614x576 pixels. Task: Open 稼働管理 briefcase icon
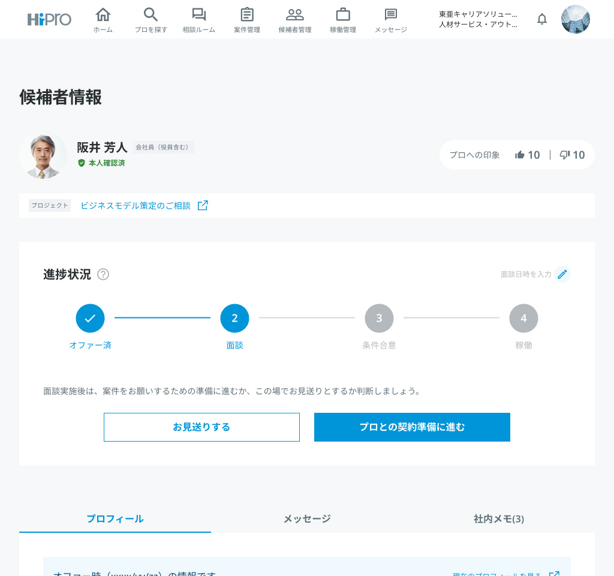(343, 15)
